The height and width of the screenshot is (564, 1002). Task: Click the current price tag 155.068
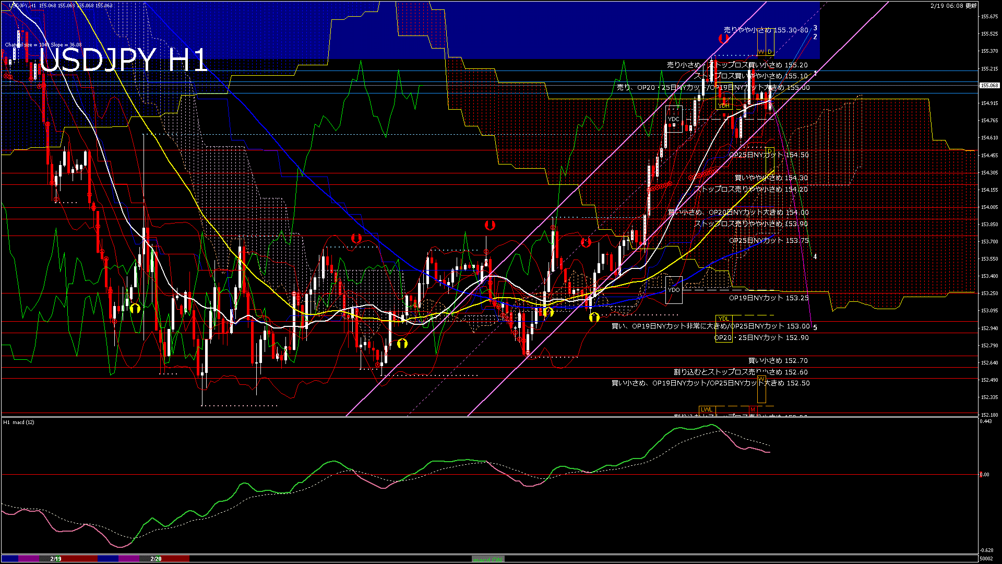coord(989,85)
